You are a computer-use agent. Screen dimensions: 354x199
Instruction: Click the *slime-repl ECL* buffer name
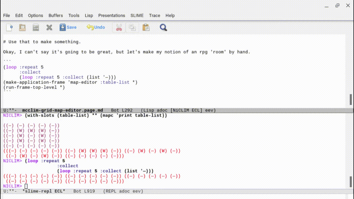44,191
